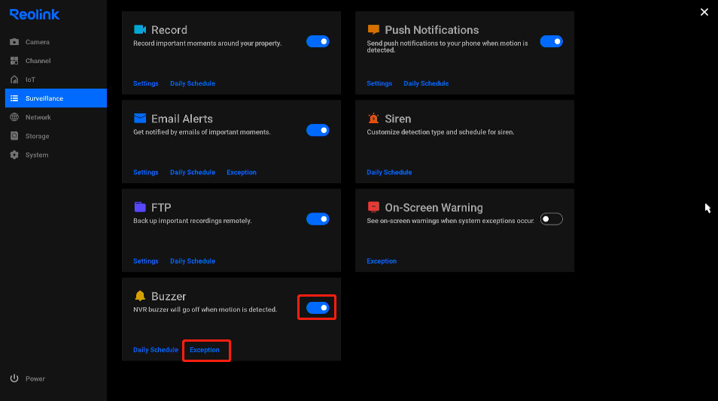Open Email Alerts Settings link

[145, 172]
